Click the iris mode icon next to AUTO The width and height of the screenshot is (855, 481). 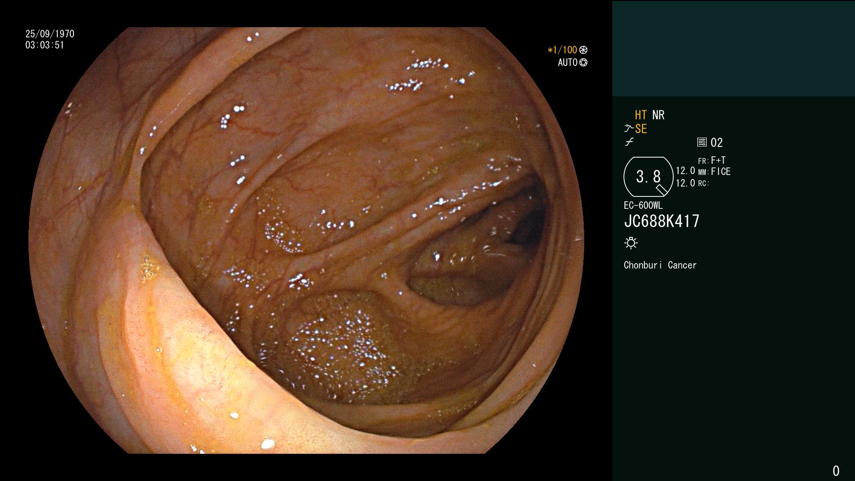click(583, 62)
